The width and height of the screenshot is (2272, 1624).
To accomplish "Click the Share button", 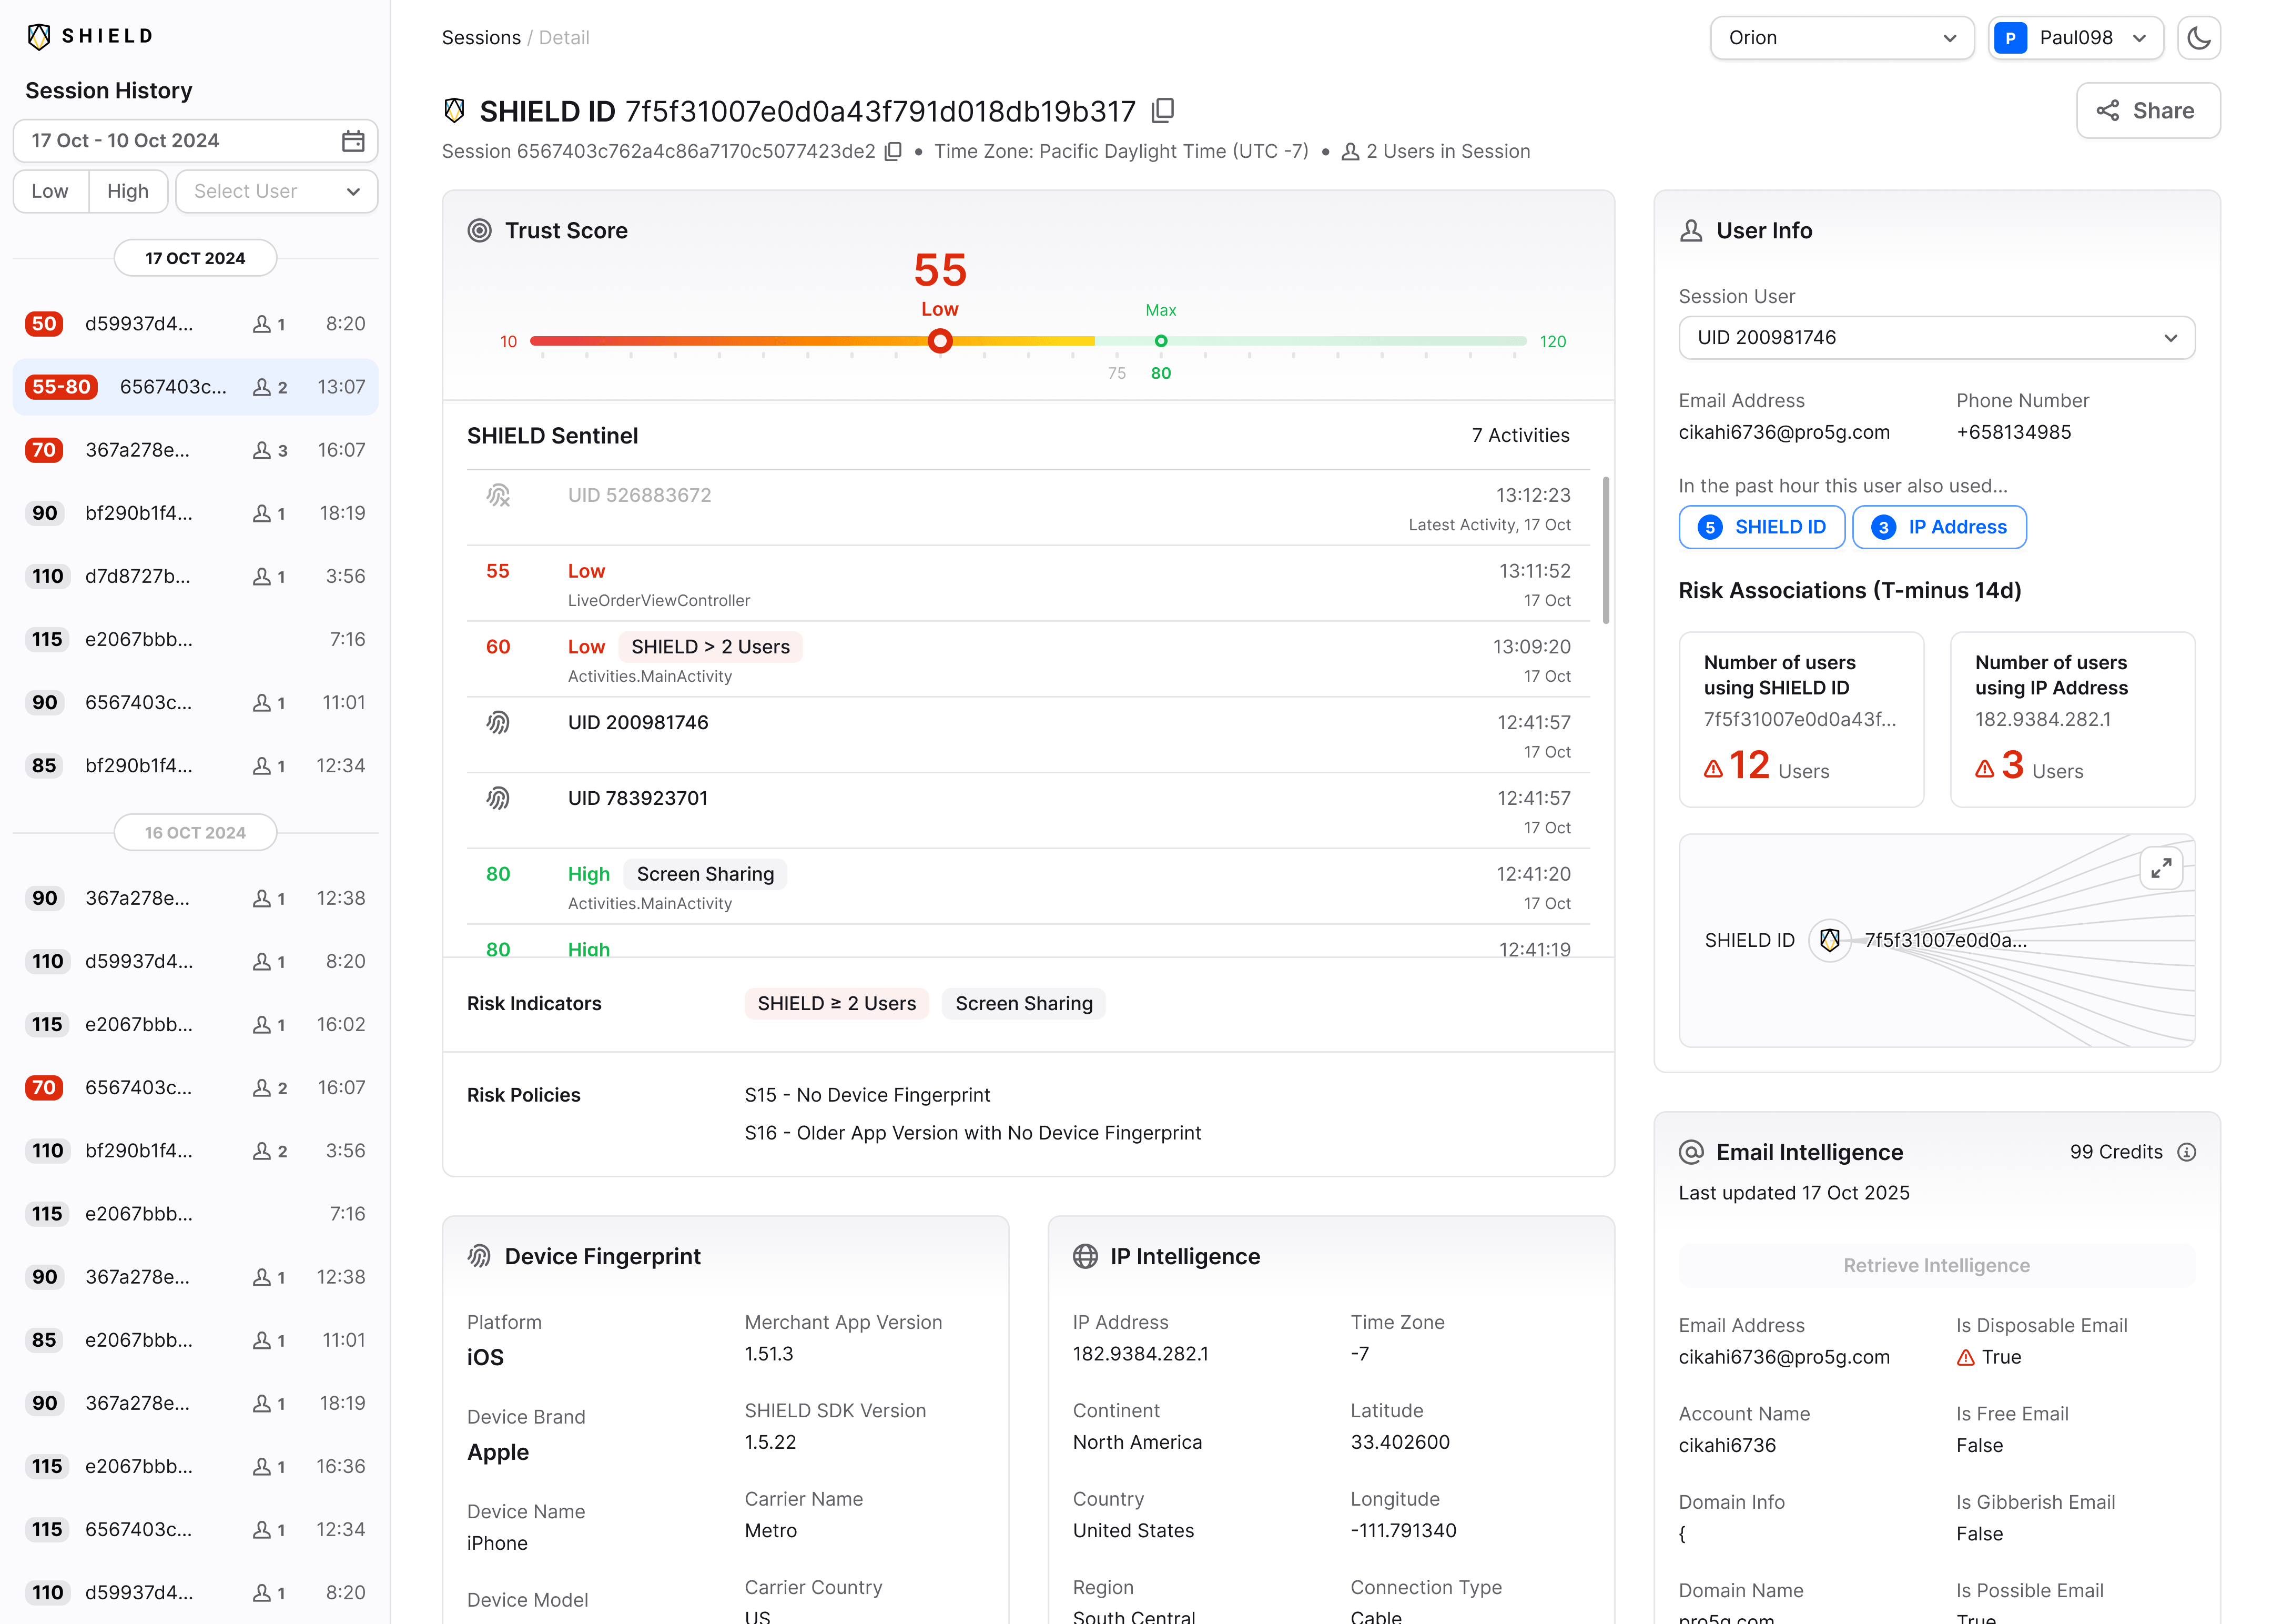I will pyautogui.click(x=2147, y=111).
